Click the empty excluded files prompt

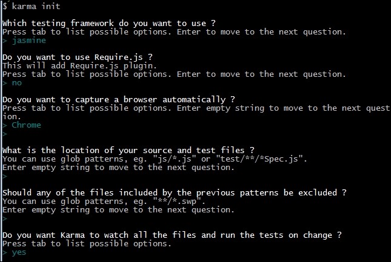[x=5, y=219]
